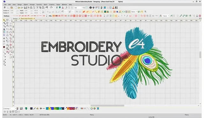The image size is (204, 118).
Task: Select the Lettering tool (A icon)
Action: pyautogui.click(x=4, y=29)
